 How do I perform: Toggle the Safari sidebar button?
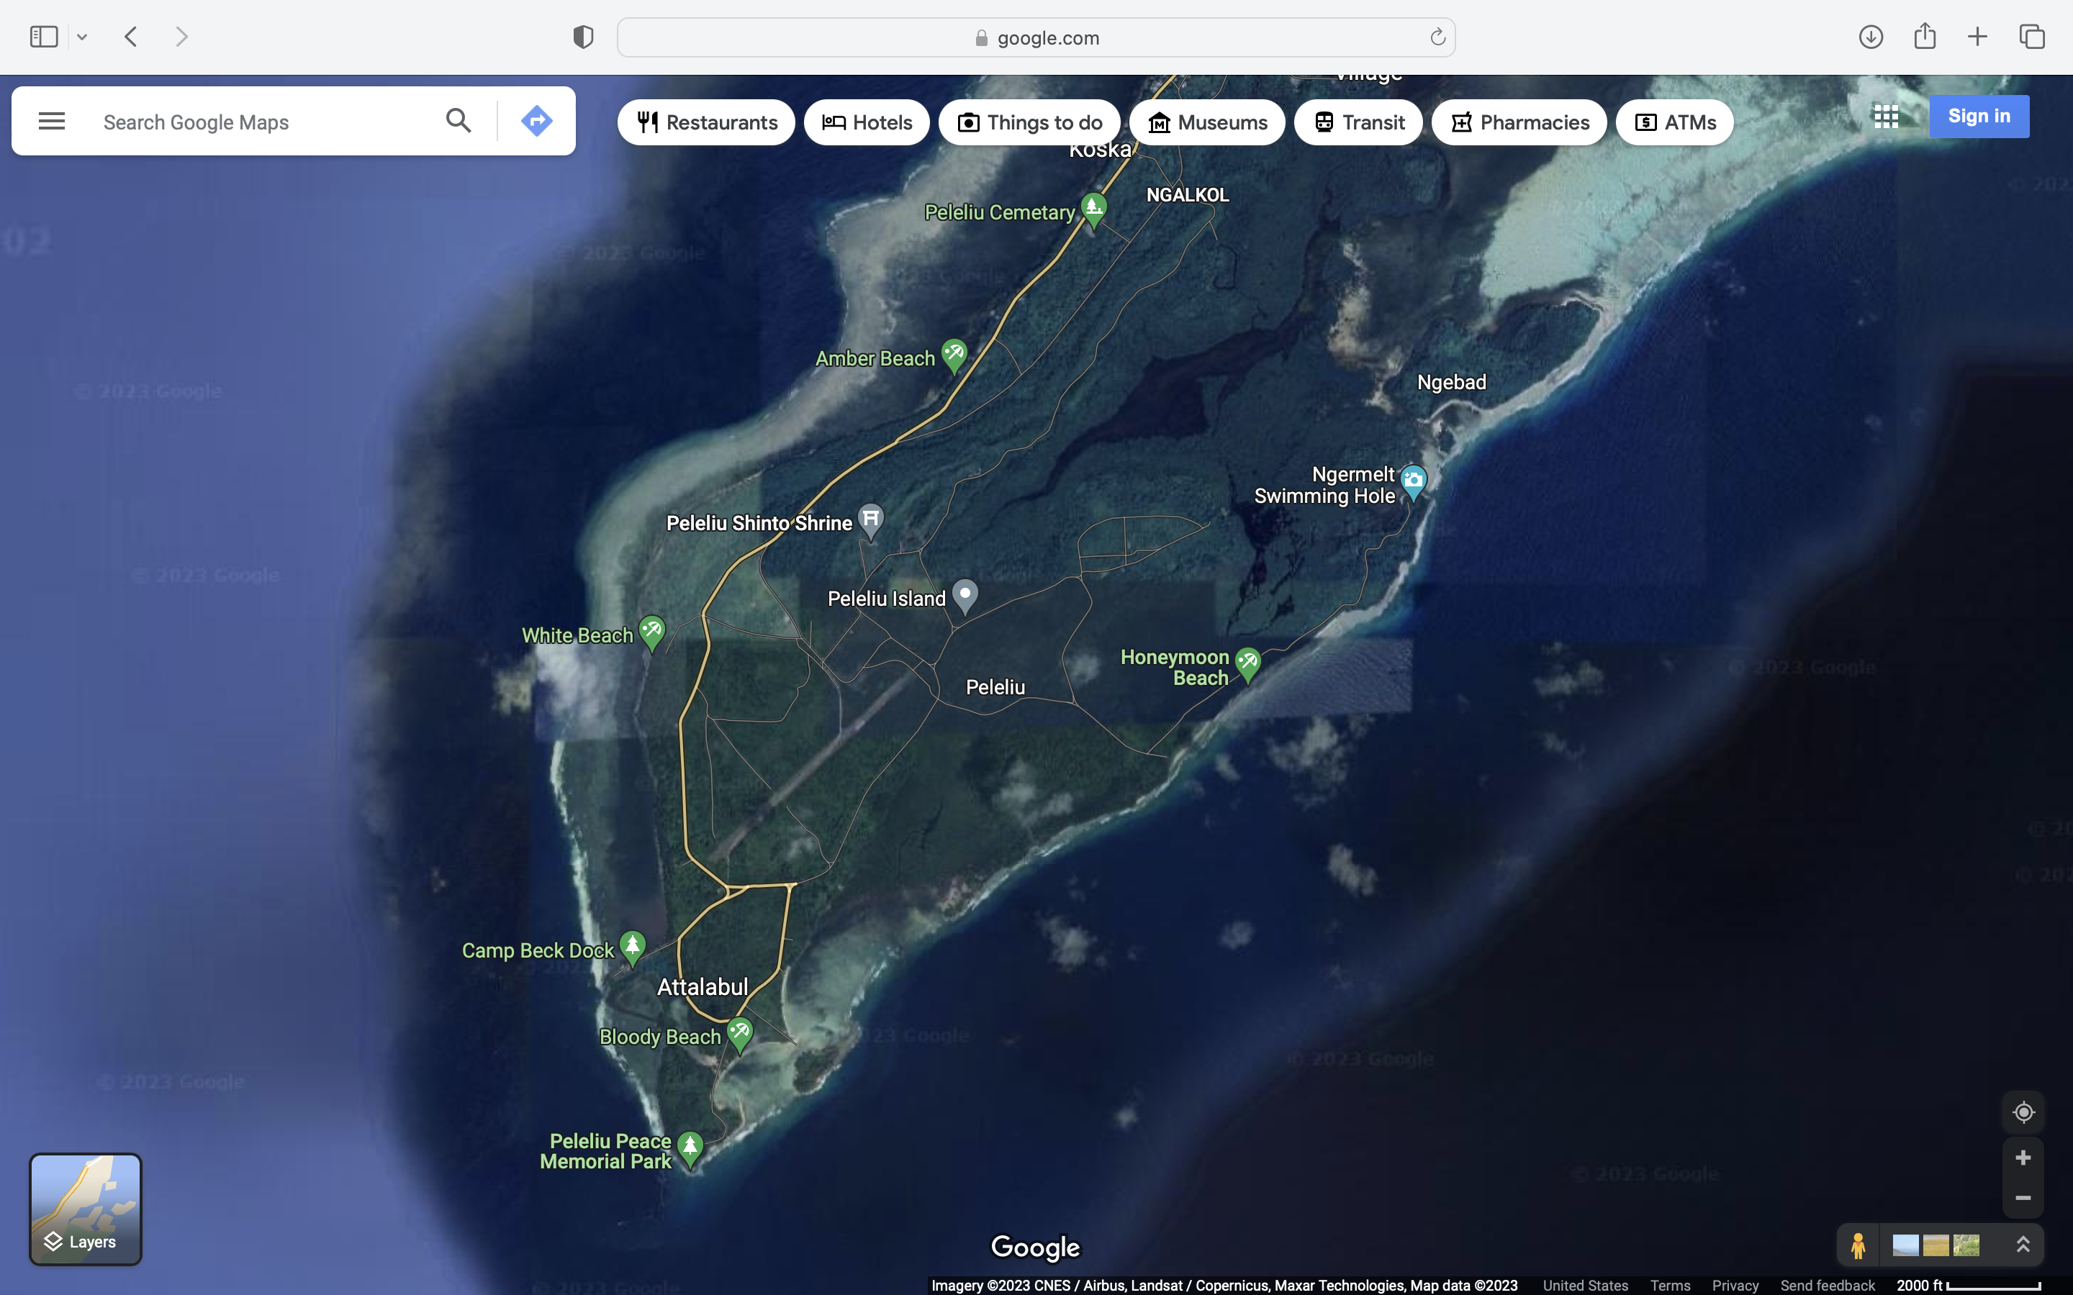point(43,37)
